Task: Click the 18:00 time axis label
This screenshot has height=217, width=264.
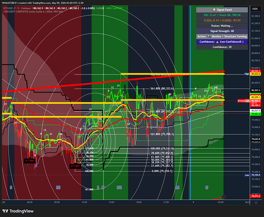Action: coord(139,202)
